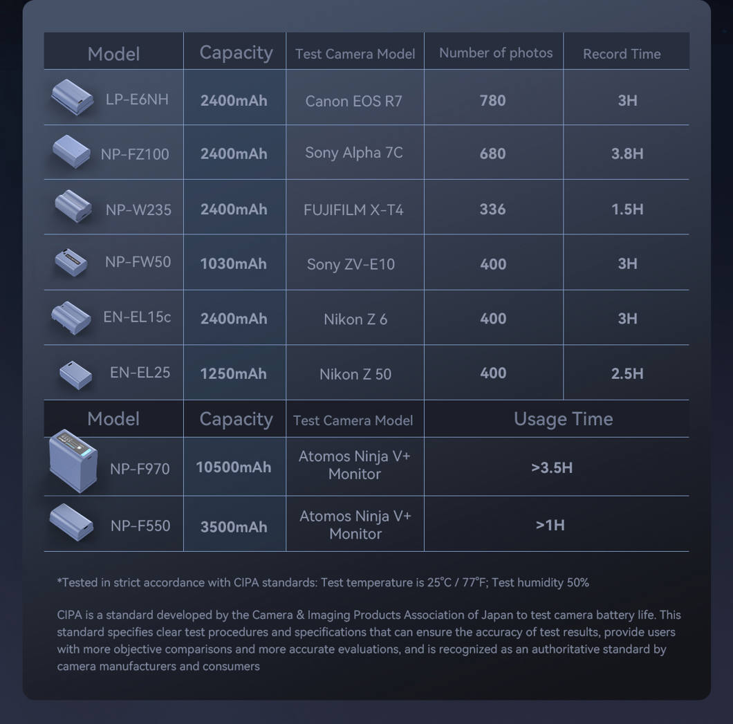The width and height of the screenshot is (733, 724).
Task: Click the EN-EL15c battery image
Action: (71, 317)
